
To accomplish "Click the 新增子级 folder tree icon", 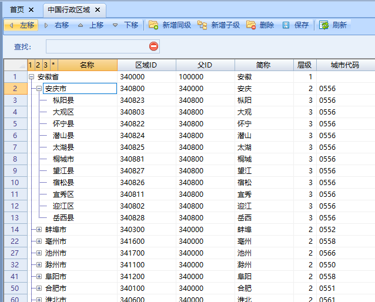I will (x=202, y=25).
